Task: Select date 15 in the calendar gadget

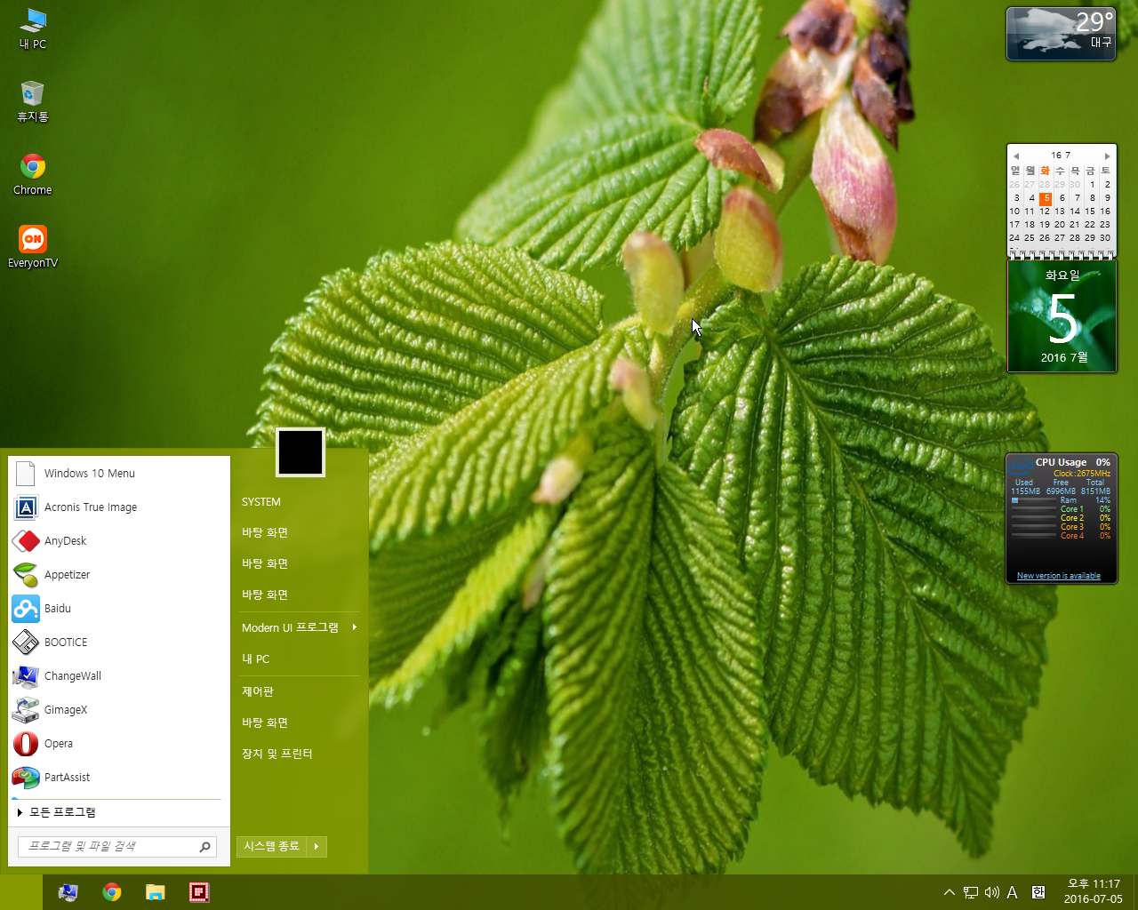Action: [x=1090, y=212]
